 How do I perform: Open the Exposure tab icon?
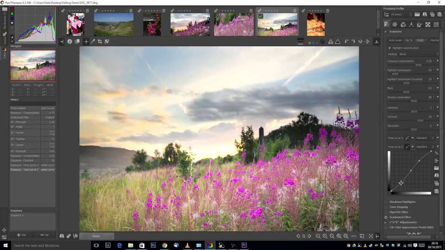click(x=386, y=25)
